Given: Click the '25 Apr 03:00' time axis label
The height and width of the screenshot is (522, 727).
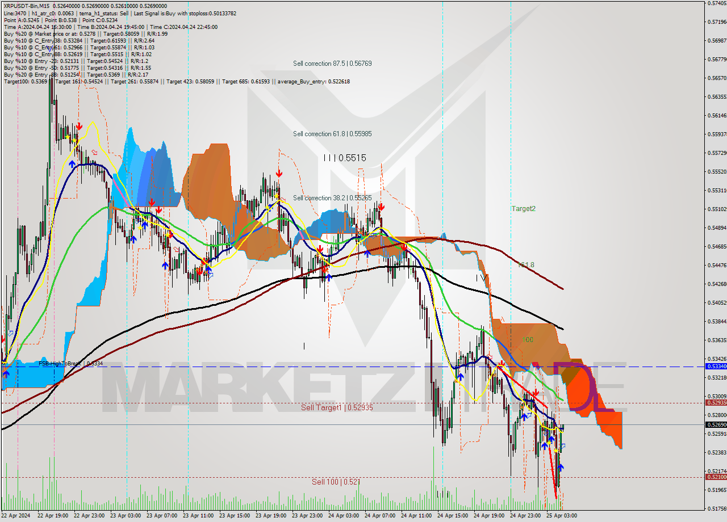Looking at the screenshot, I should pyautogui.click(x=562, y=516).
